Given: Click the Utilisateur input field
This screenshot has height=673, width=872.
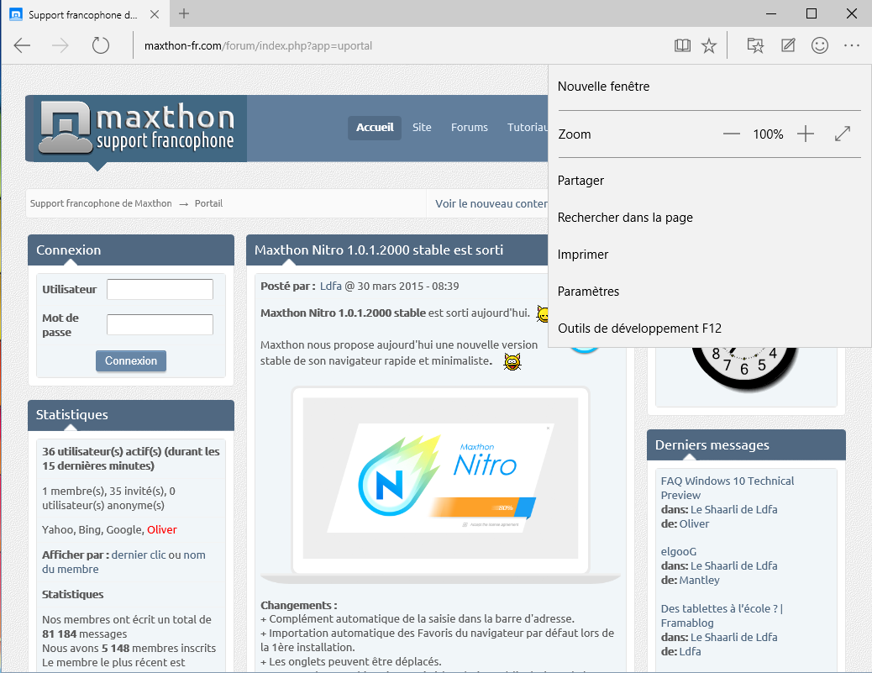Looking at the screenshot, I should point(160,289).
